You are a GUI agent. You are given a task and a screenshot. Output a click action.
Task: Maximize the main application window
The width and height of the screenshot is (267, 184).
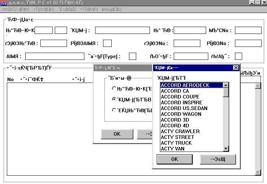[258, 3]
